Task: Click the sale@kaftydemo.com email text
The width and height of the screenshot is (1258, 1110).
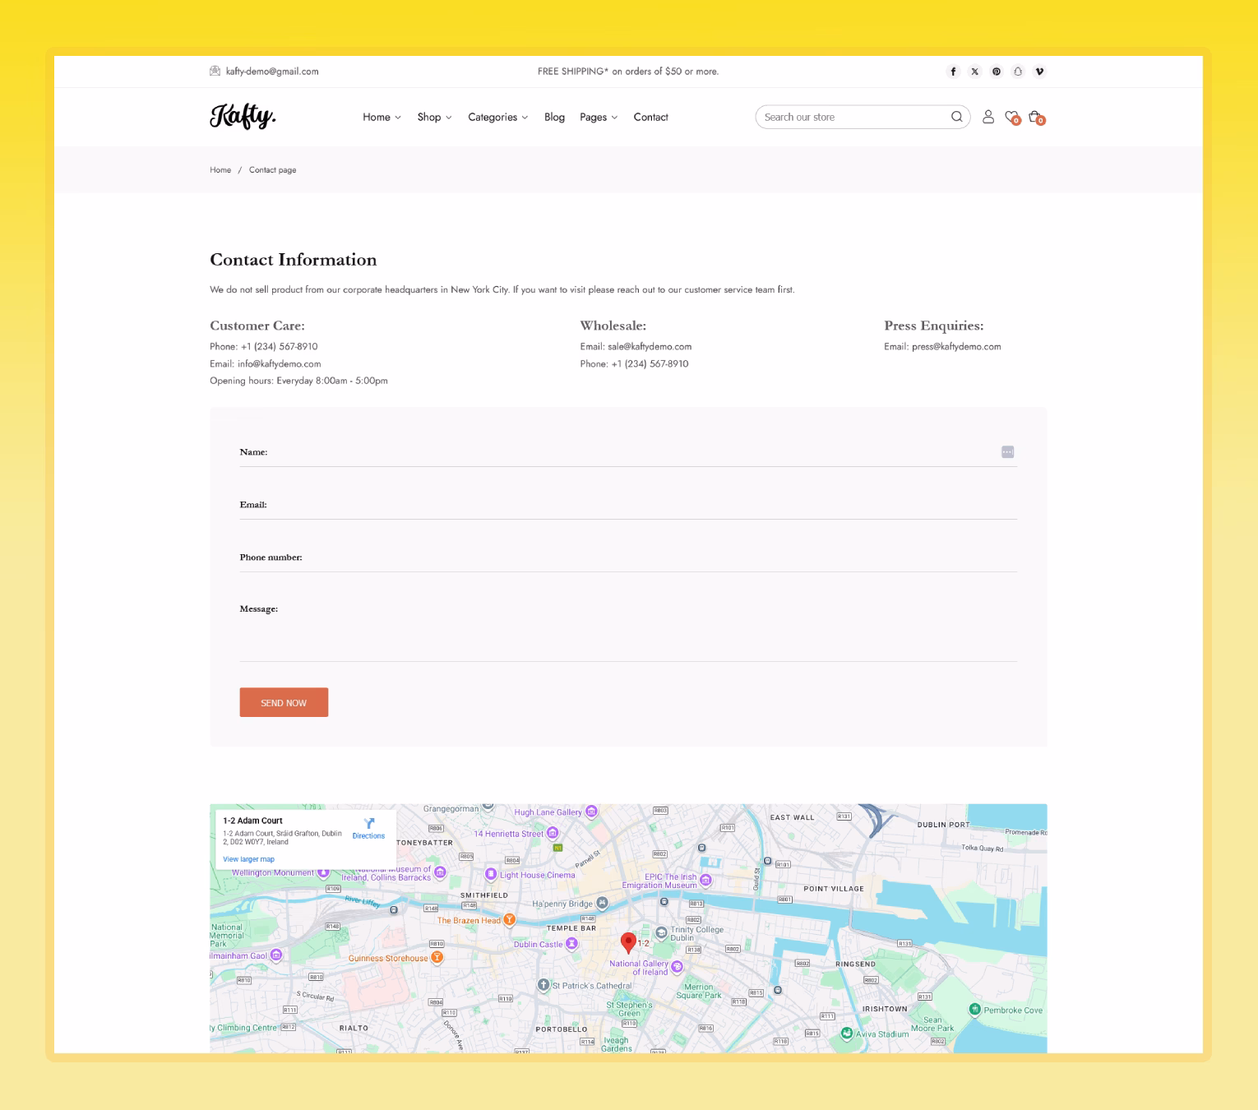Action: click(650, 346)
